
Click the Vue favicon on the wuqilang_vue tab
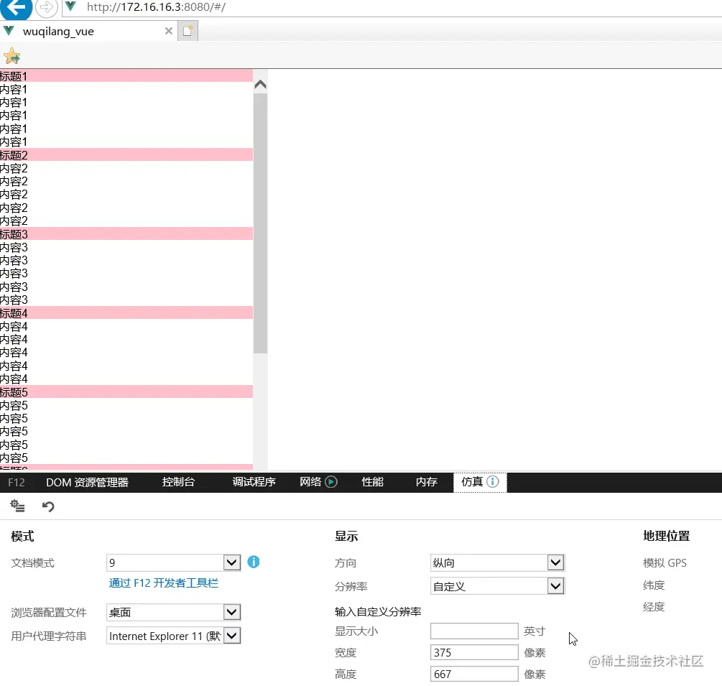pos(8,31)
